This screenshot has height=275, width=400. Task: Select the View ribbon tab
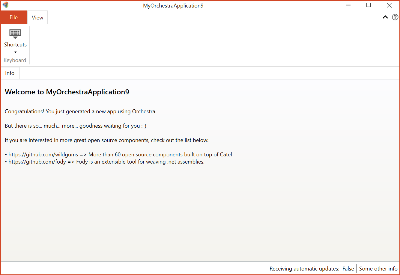pyautogui.click(x=37, y=18)
